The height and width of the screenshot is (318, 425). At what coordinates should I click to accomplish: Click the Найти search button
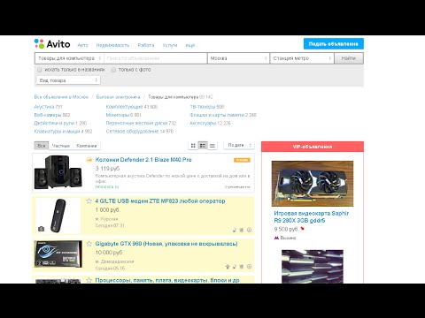[x=349, y=58]
